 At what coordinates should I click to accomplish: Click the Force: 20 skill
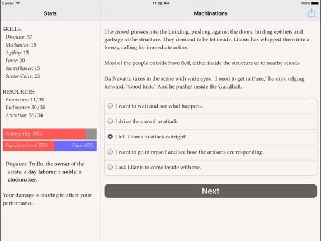coord(15,61)
